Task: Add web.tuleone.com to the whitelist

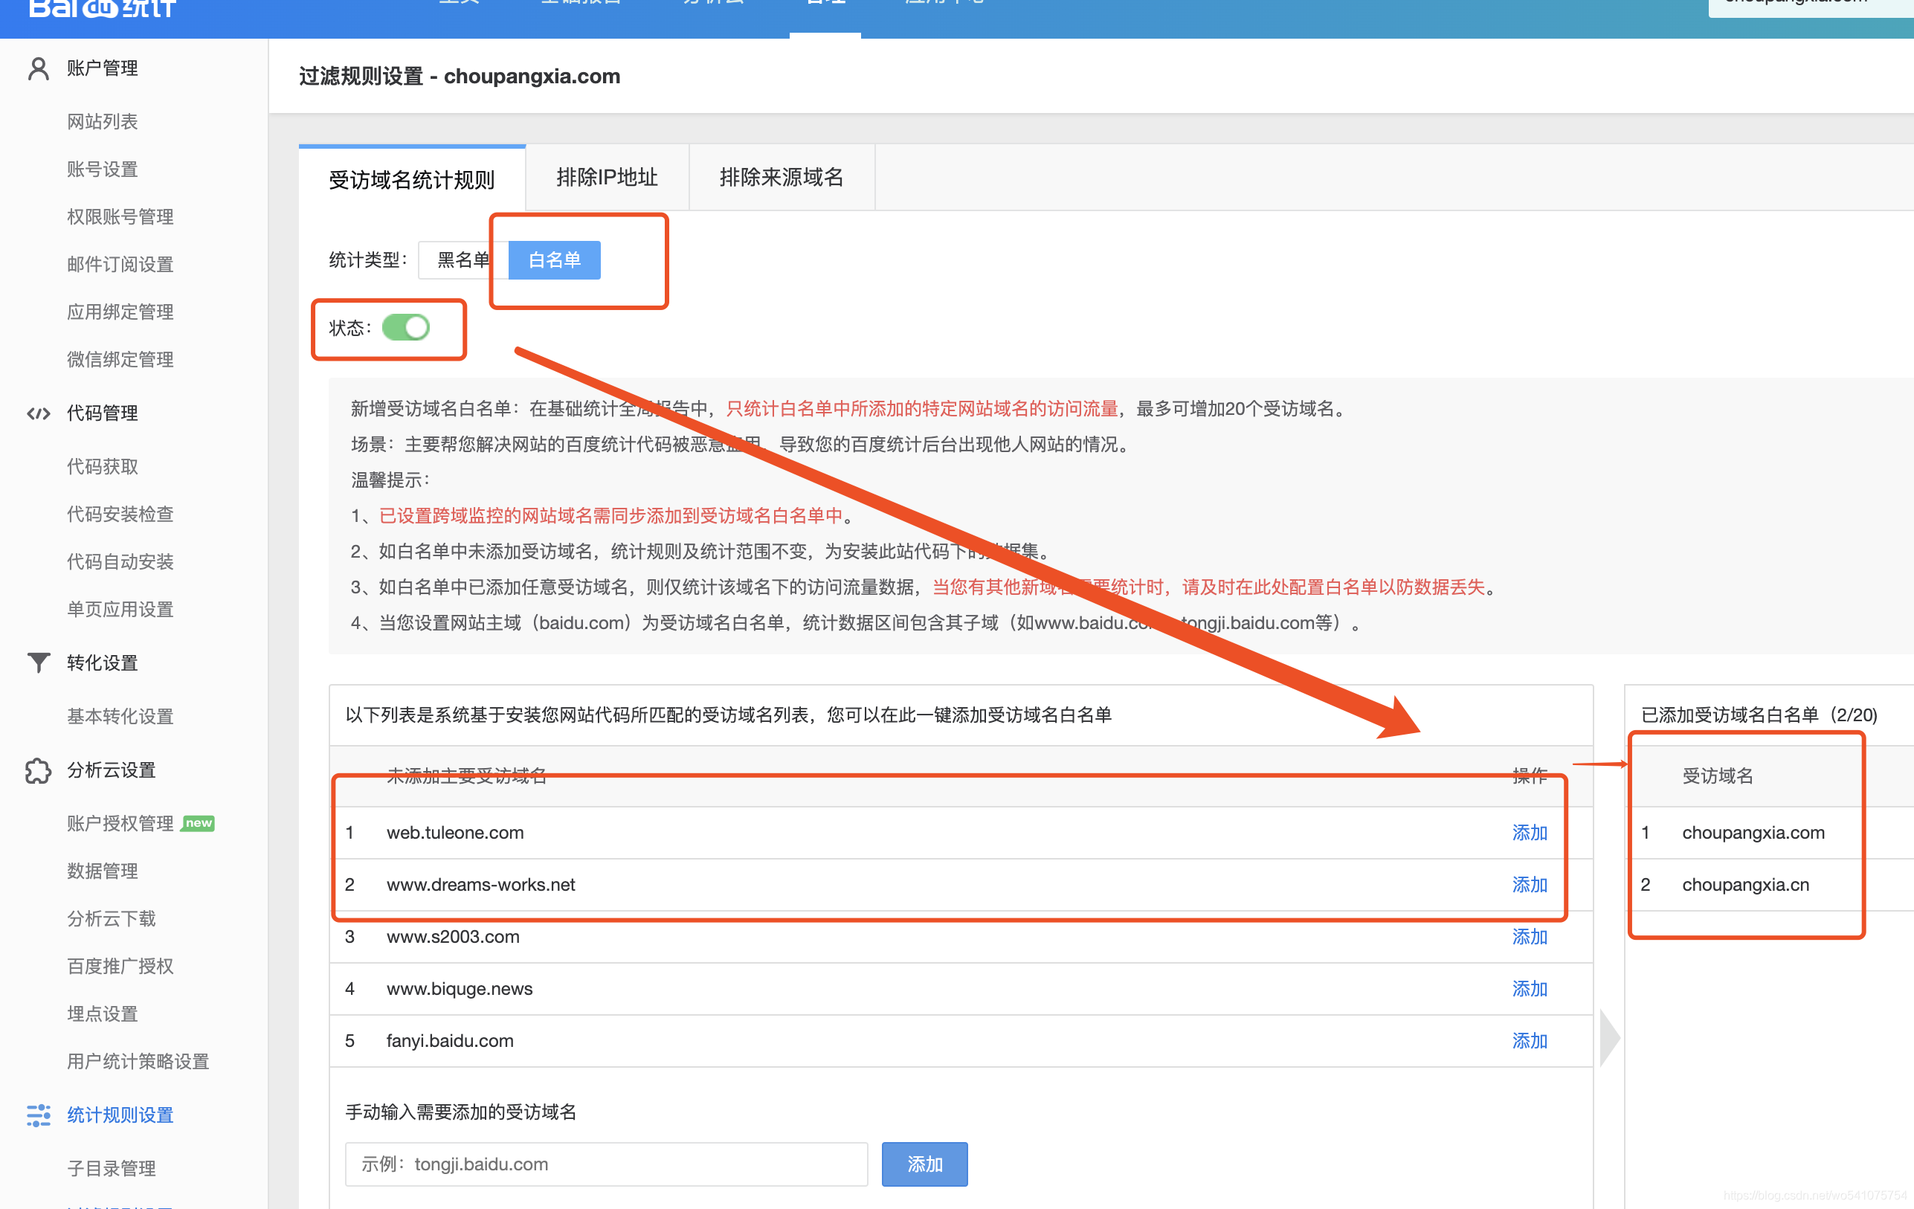Action: 1529,832
